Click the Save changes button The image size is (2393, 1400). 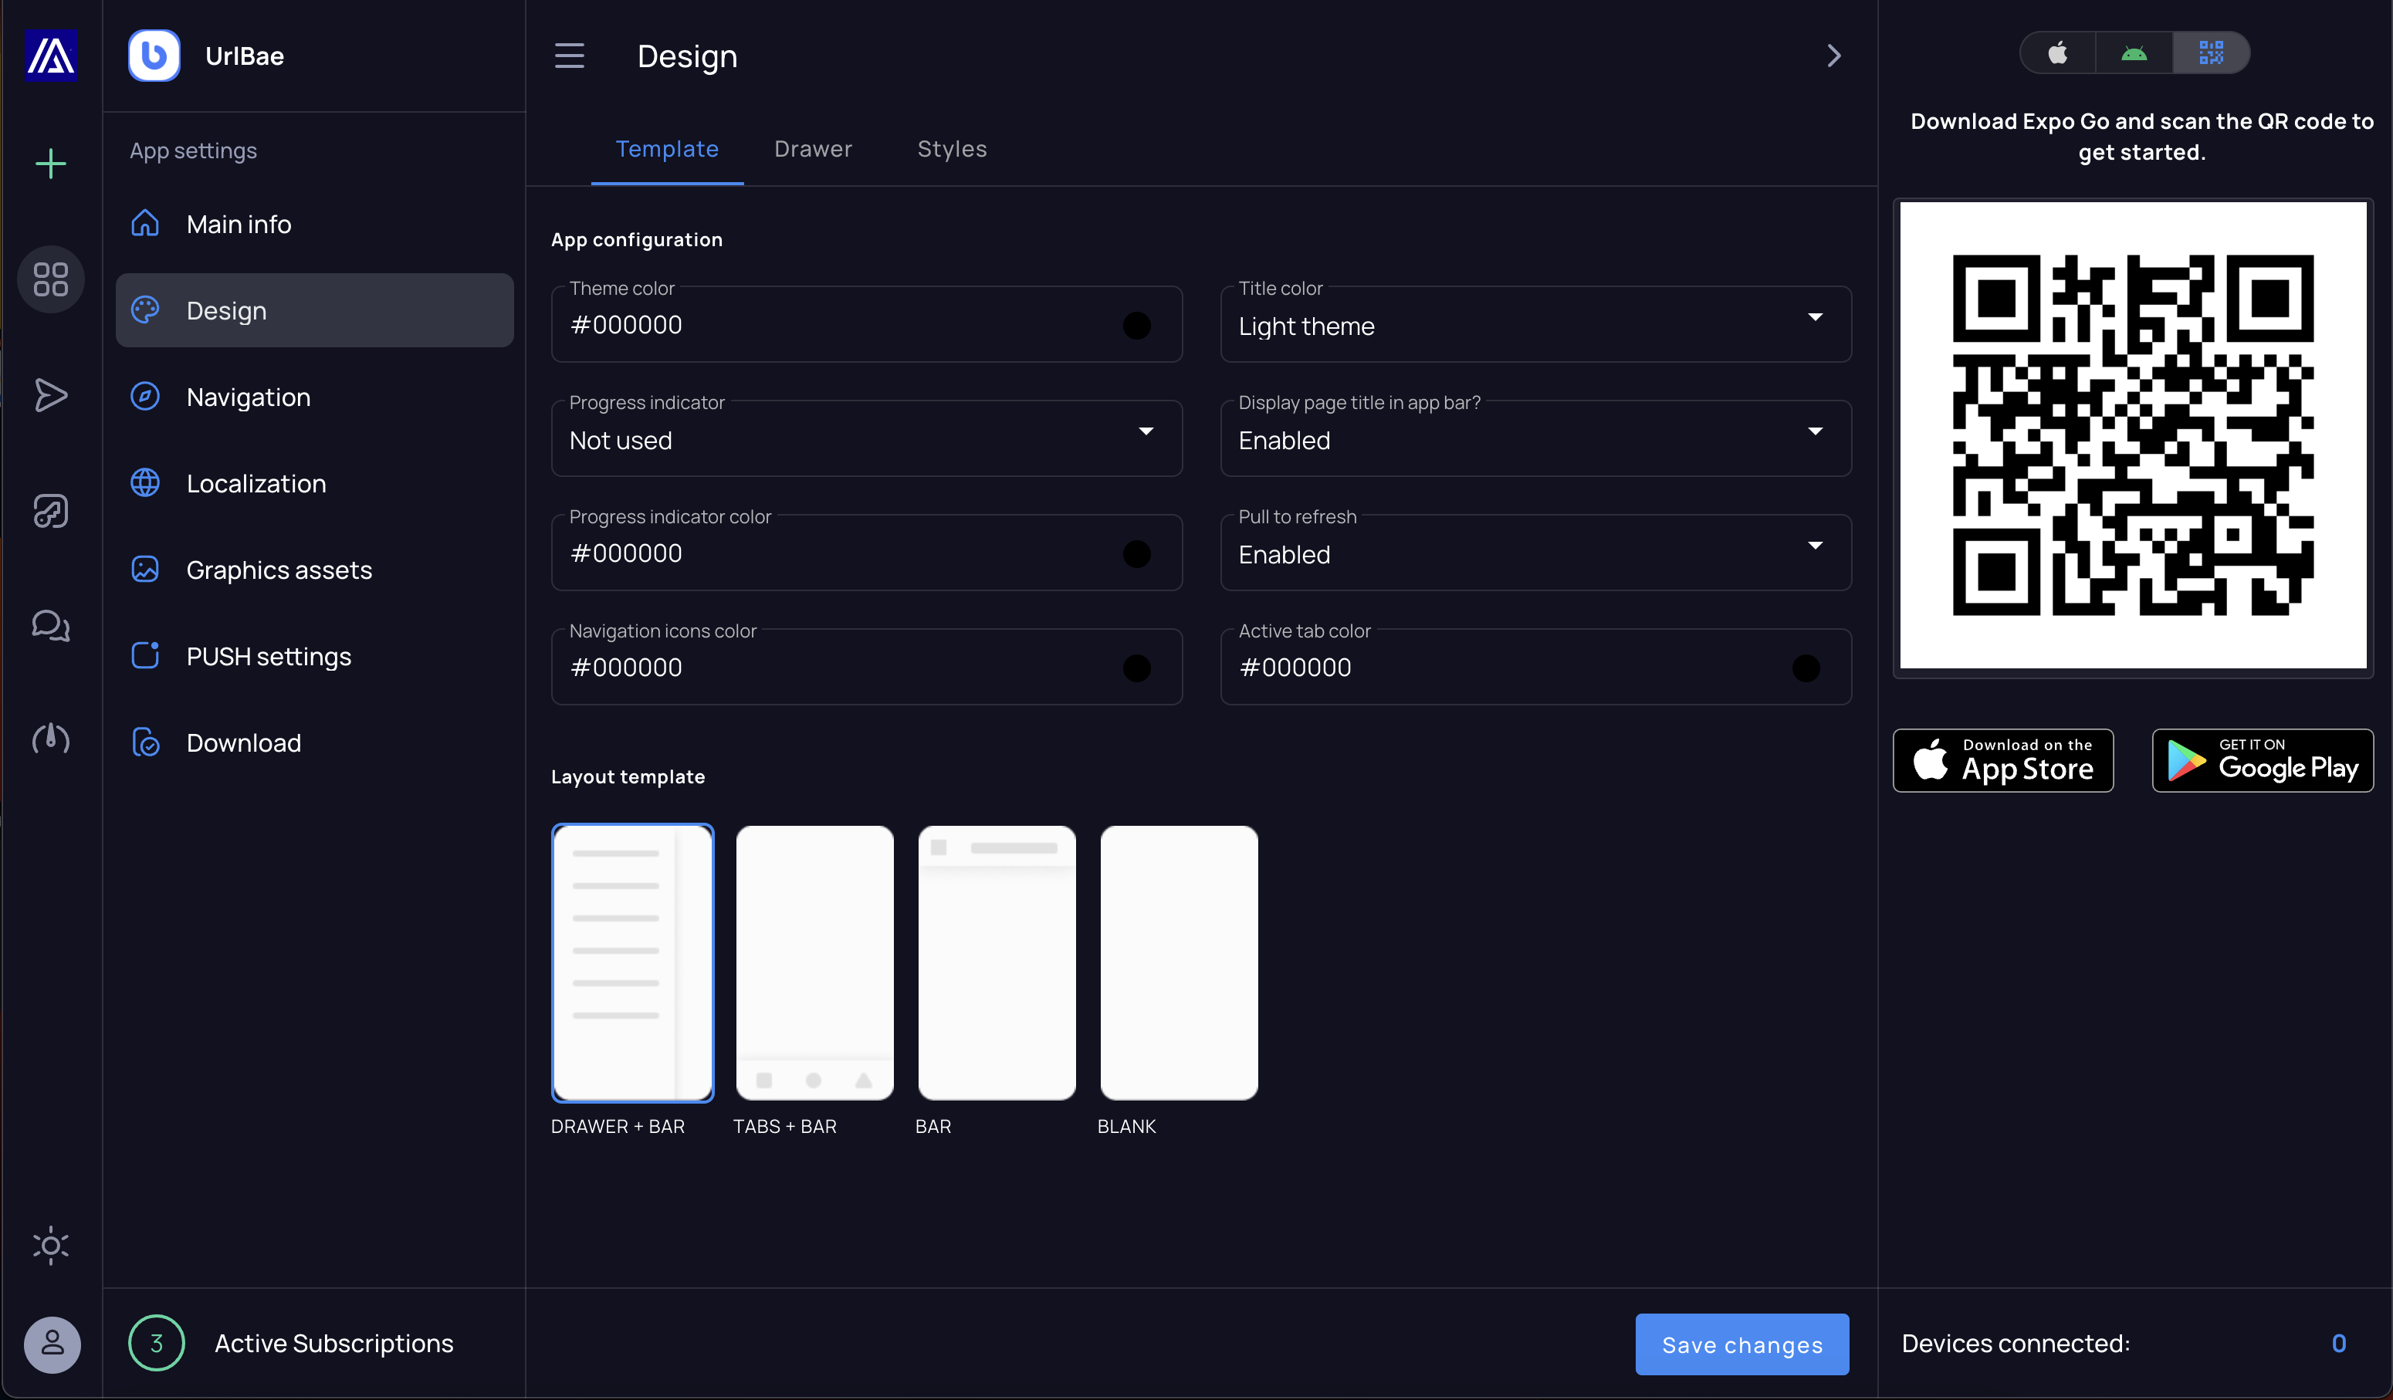(x=1741, y=1344)
